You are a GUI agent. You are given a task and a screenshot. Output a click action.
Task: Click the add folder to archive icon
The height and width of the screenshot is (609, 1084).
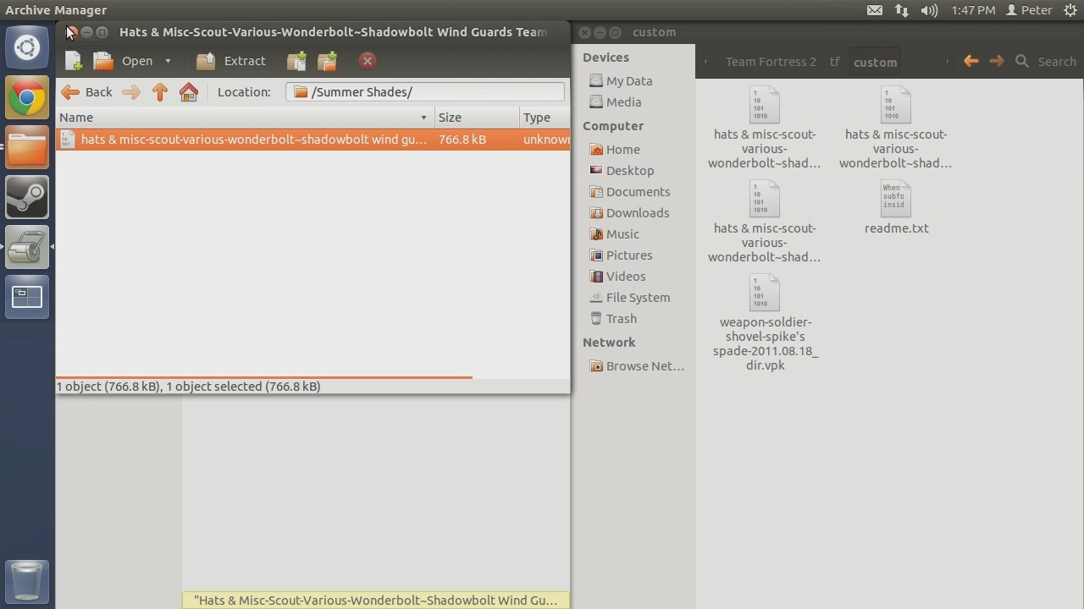pyautogui.click(x=327, y=61)
